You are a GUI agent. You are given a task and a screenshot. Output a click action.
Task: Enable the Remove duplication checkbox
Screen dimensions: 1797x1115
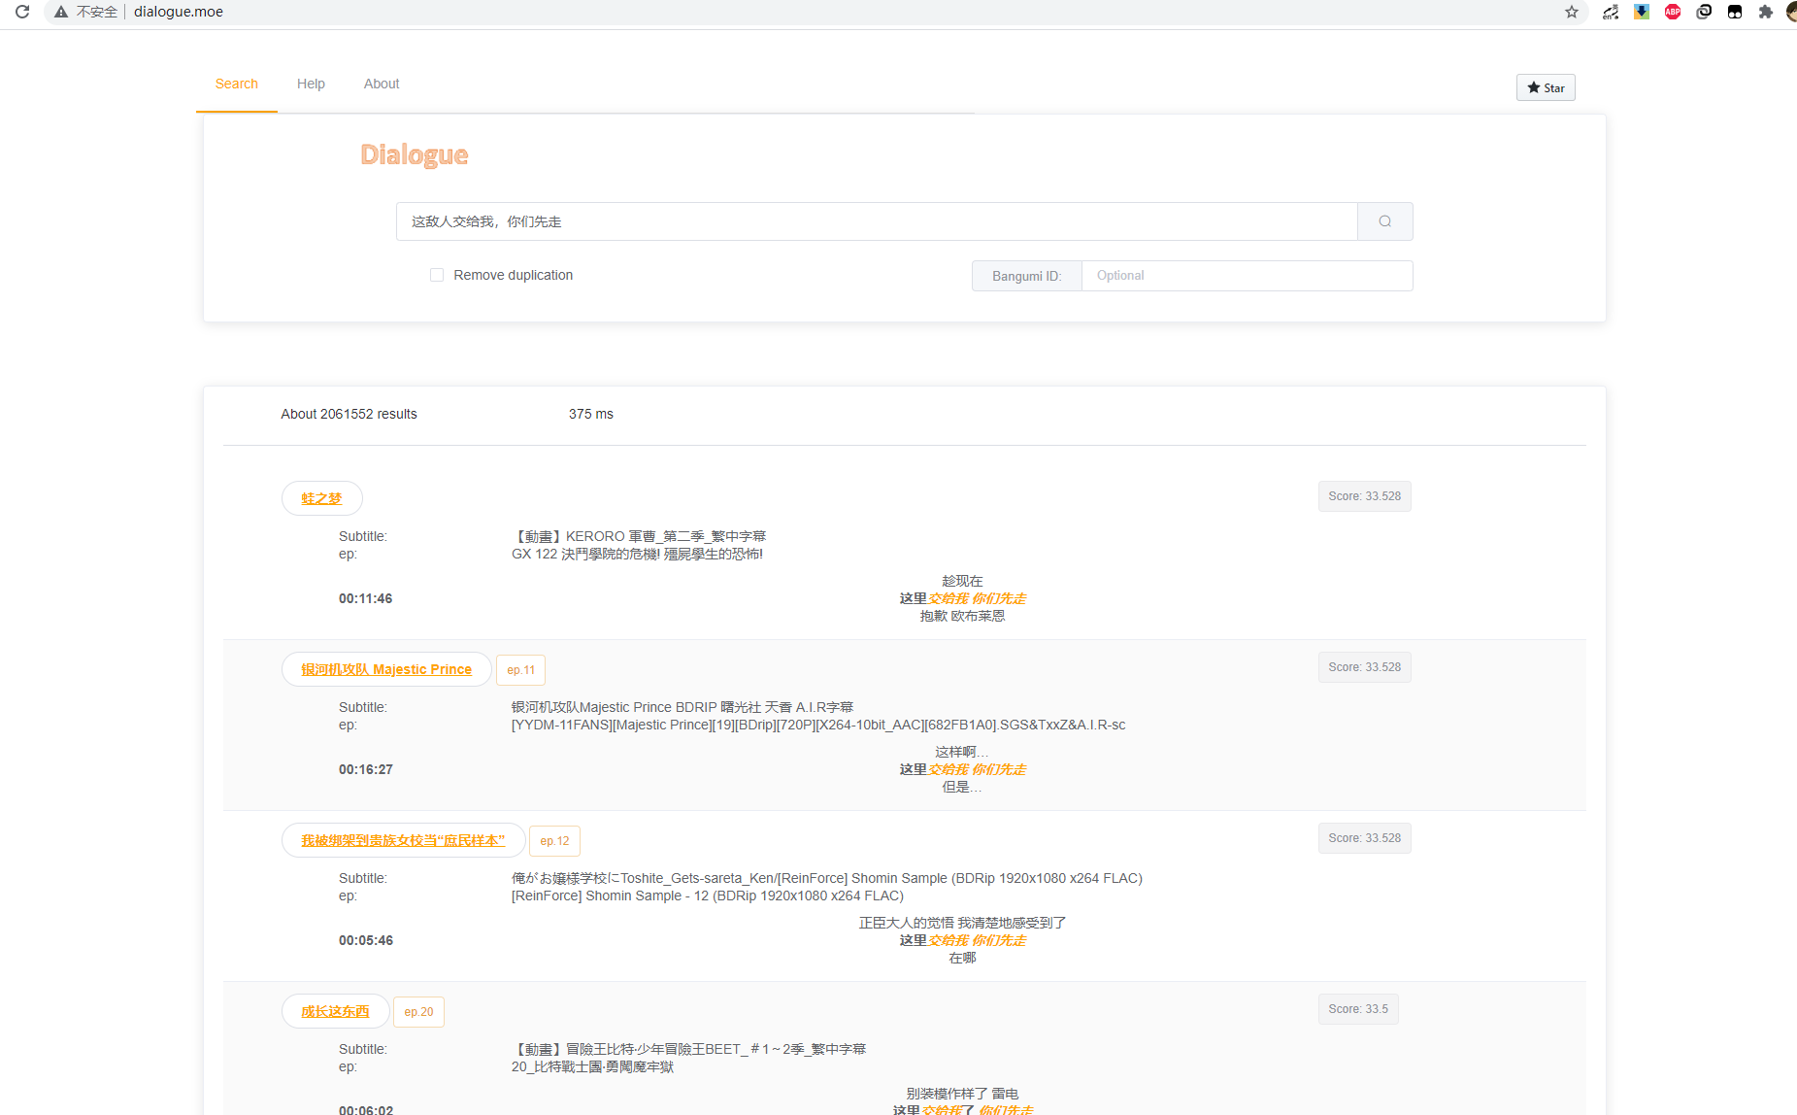tap(437, 275)
